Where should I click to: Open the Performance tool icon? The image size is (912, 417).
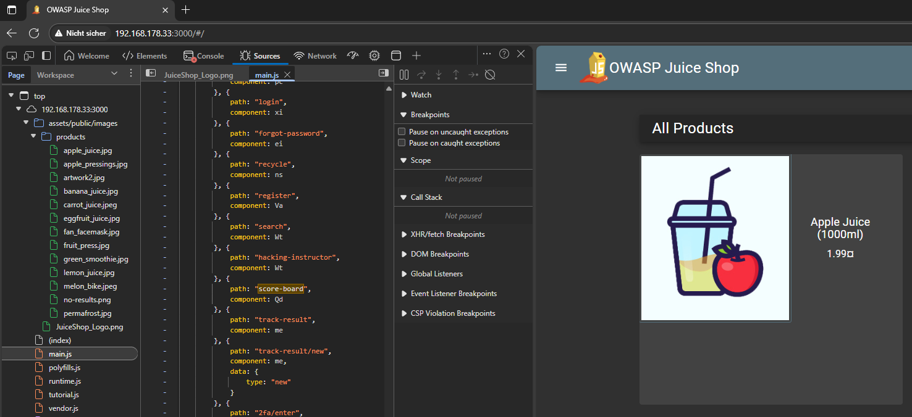coord(353,56)
